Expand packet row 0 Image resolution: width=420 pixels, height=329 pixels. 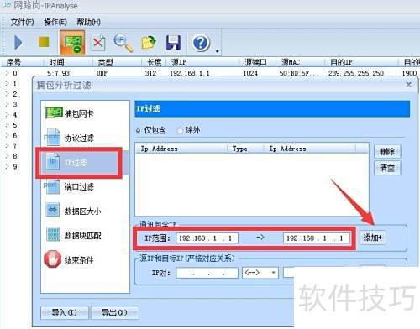(7, 73)
